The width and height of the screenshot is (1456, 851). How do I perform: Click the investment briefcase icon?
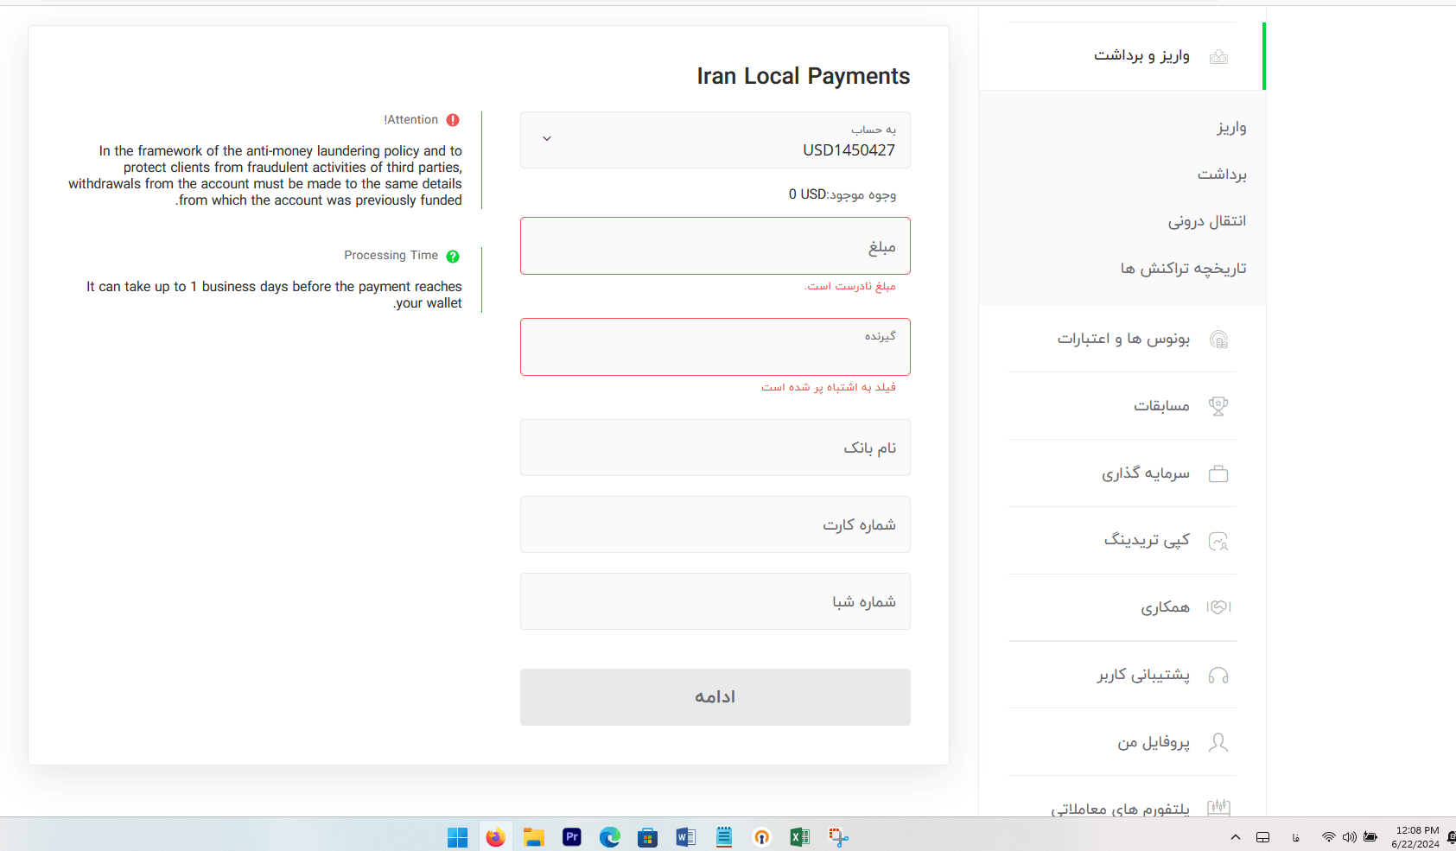[x=1218, y=473]
